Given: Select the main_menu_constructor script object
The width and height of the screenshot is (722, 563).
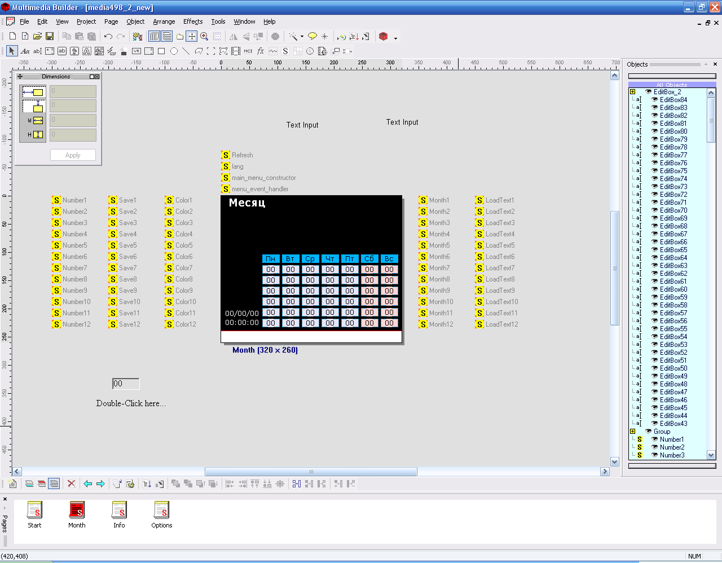Looking at the screenshot, I should click(258, 178).
